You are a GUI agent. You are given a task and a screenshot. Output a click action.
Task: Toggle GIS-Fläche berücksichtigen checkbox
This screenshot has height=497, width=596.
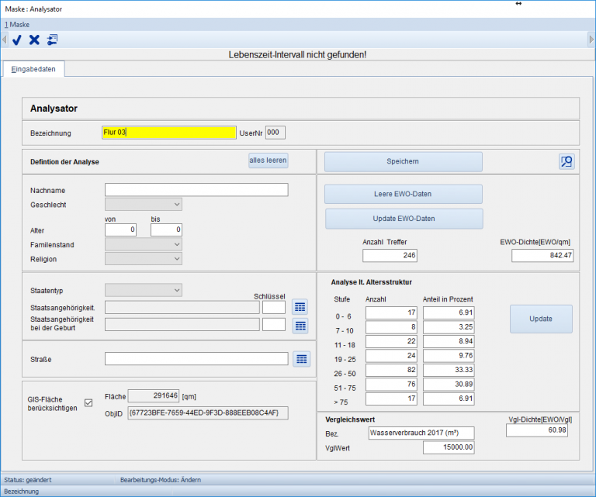(88, 402)
